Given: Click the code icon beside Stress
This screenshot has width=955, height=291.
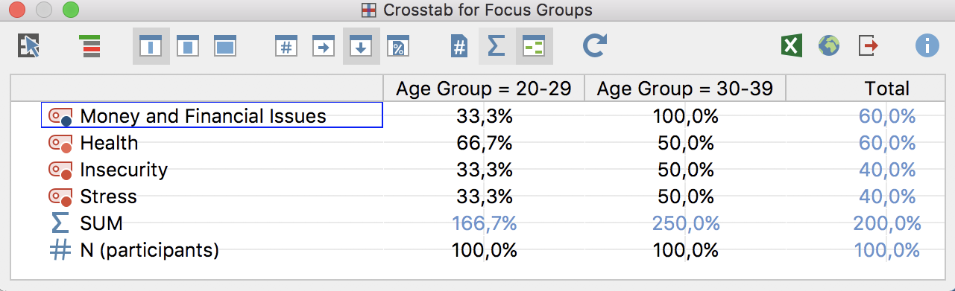Looking at the screenshot, I should point(60,196).
